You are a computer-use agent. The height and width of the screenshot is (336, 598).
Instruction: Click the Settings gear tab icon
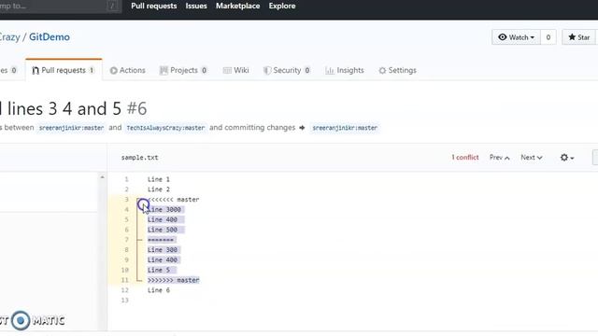click(x=382, y=71)
